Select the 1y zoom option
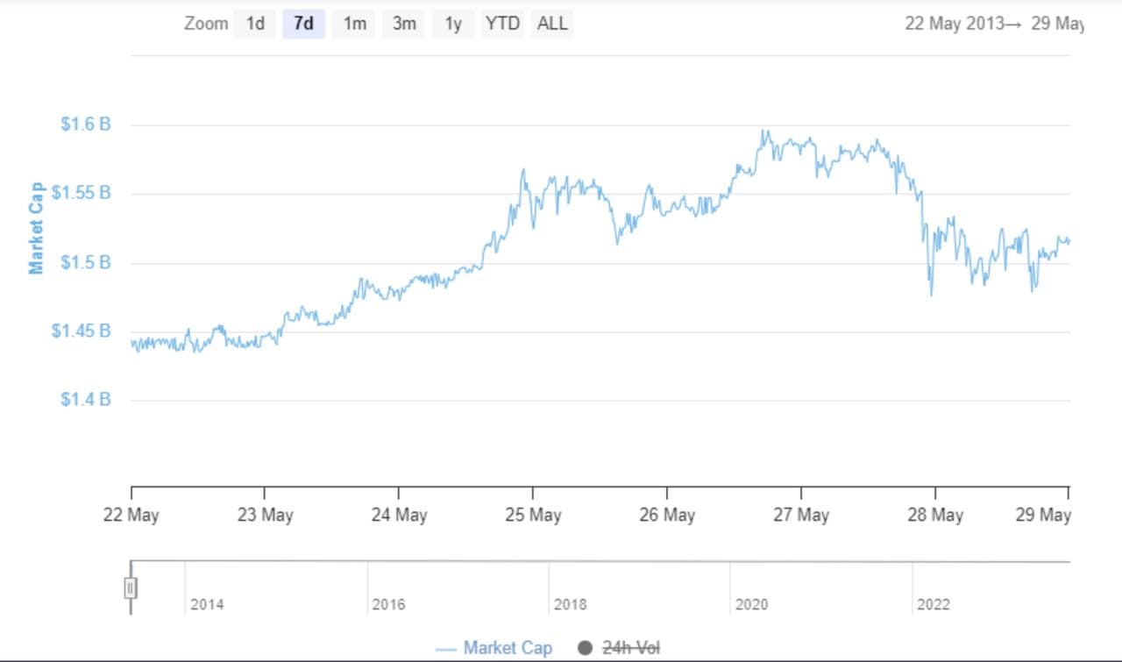This screenshot has height=662, width=1122. [452, 24]
